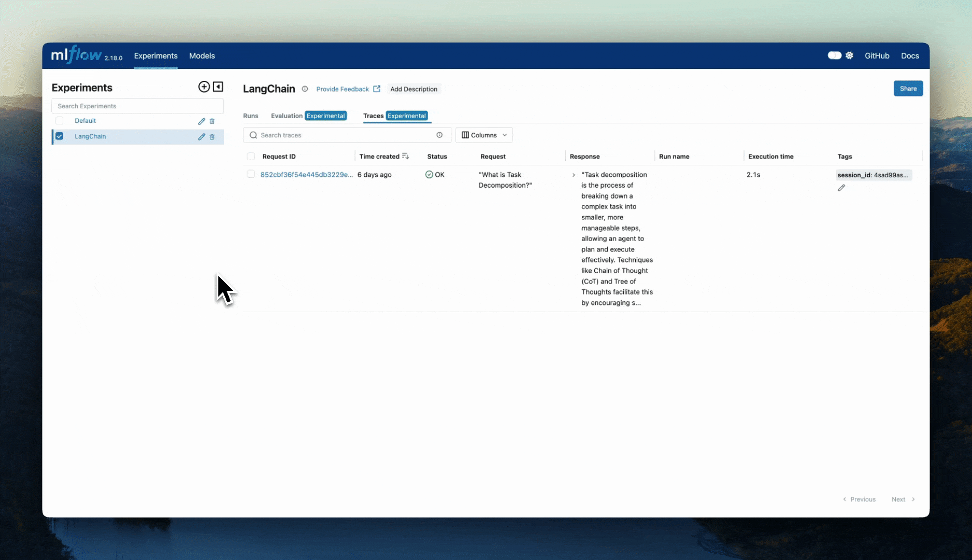Open trace 852cbf36f54e445db3229e via its link
The width and height of the screenshot is (972, 560).
click(x=307, y=175)
